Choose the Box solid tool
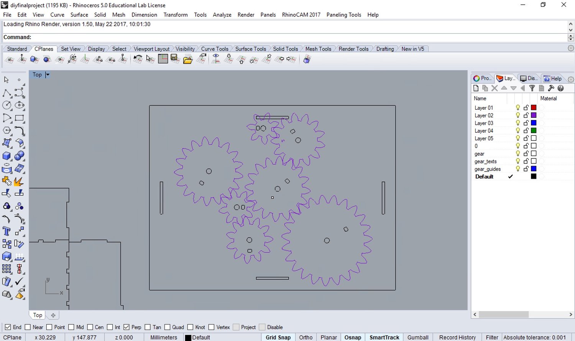 coord(7,156)
